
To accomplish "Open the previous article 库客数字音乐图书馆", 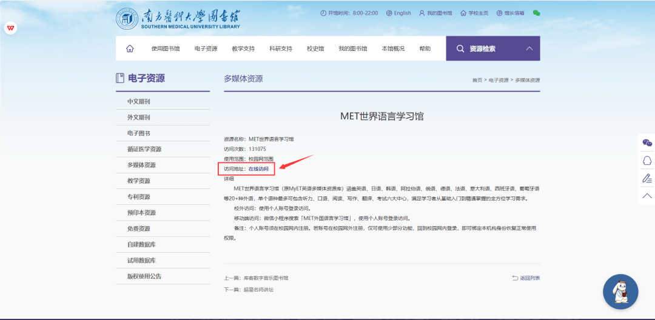I will click(x=264, y=278).
